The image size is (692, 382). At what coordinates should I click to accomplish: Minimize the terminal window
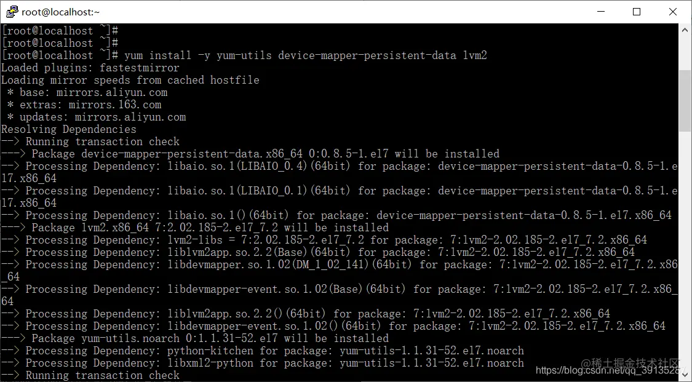click(x=600, y=11)
